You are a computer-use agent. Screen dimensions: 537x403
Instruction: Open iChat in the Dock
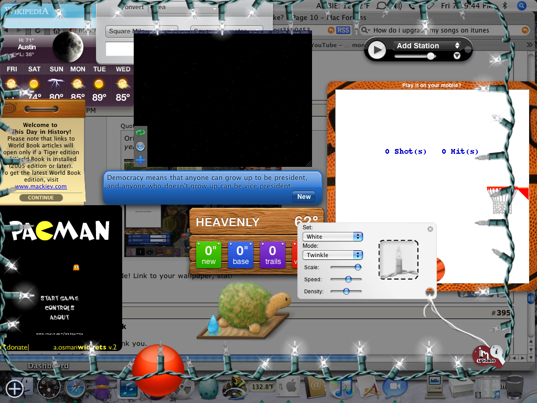(x=395, y=387)
